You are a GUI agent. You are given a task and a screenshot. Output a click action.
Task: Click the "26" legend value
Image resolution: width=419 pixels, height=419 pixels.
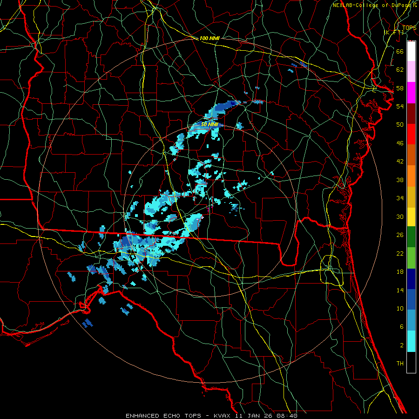pyautogui.click(x=400, y=235)
